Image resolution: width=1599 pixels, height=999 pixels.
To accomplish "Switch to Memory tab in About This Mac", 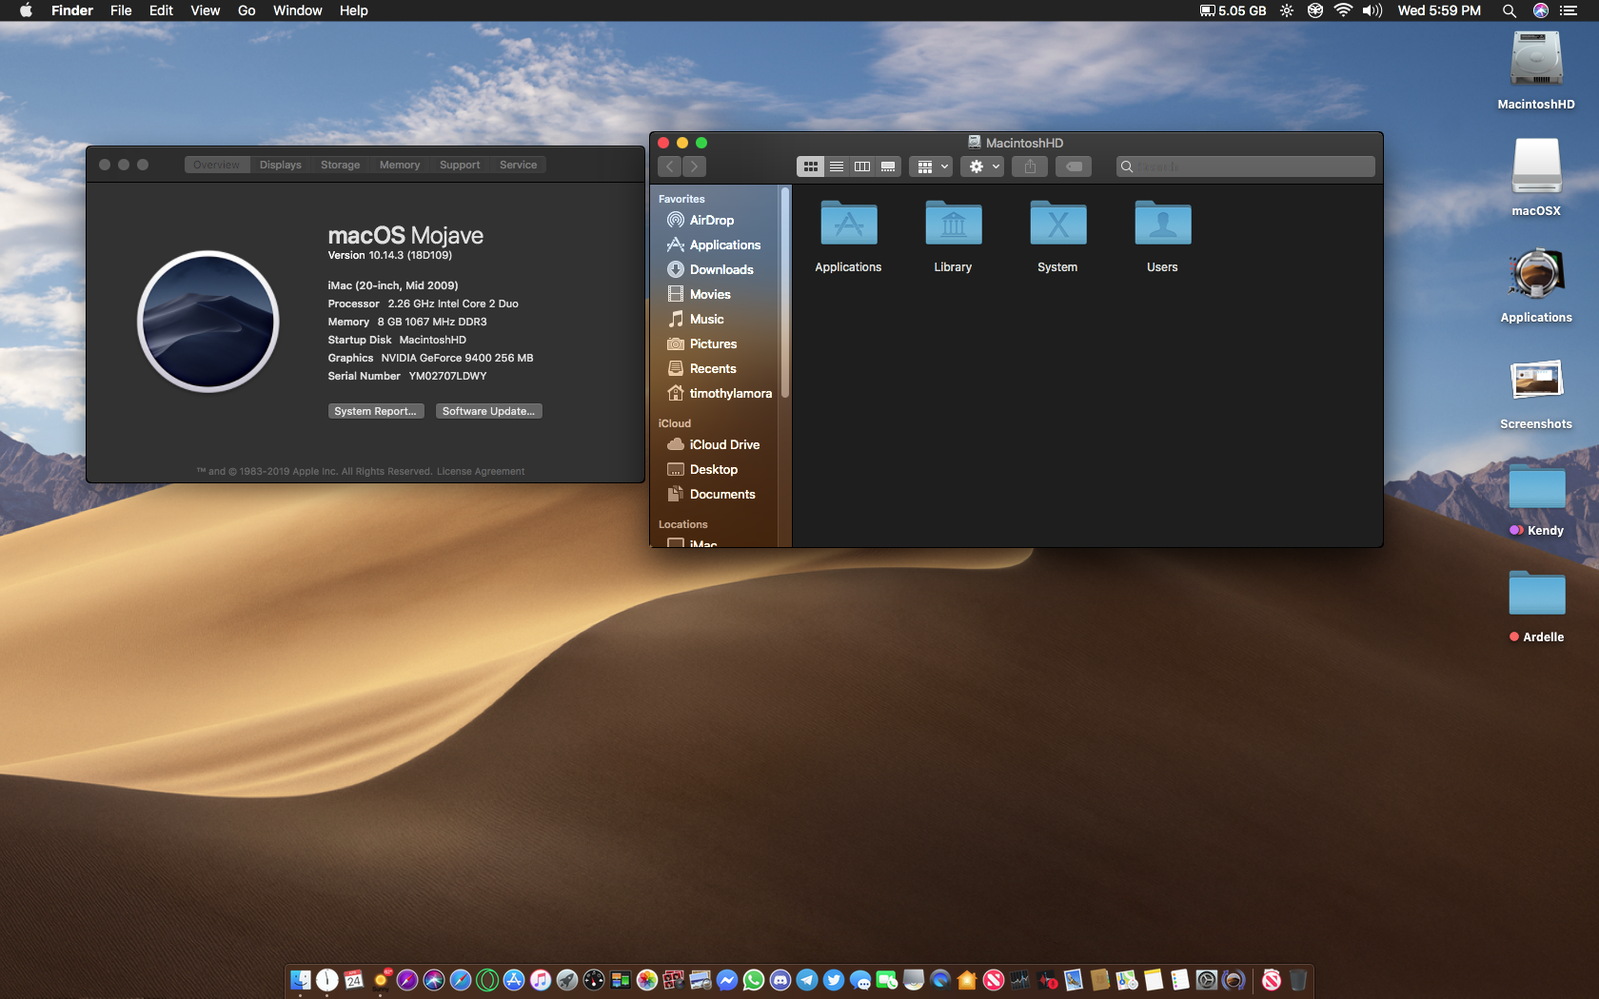I will coord(400,165).
